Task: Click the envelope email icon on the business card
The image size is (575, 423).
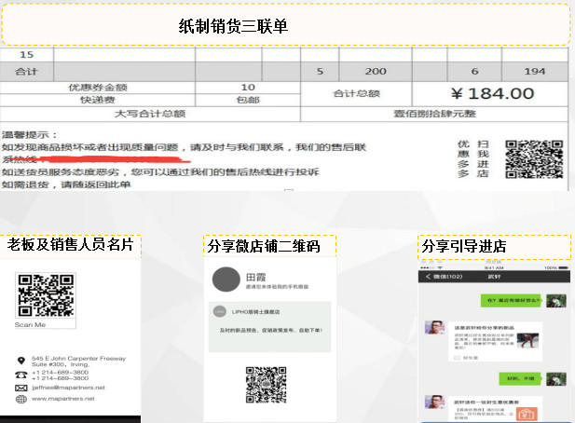Action: coord(21,388)
